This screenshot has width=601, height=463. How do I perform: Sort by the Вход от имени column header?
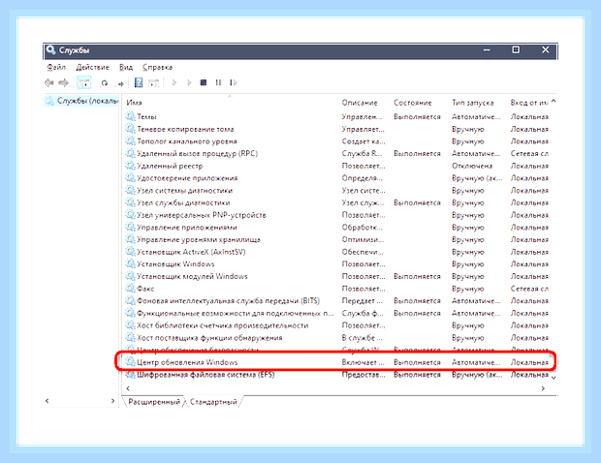[529, 103]
